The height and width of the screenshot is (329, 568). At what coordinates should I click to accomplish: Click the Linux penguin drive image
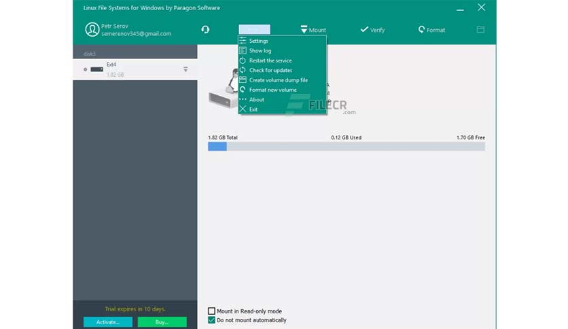point(224,88)
